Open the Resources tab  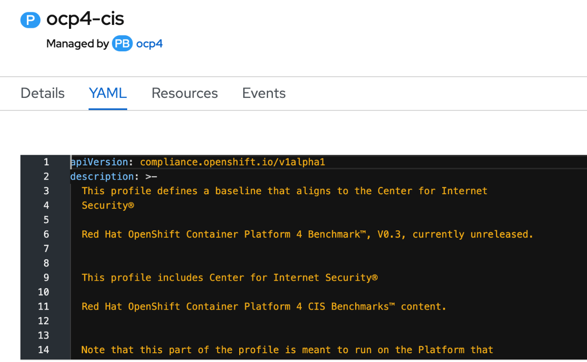184,93
